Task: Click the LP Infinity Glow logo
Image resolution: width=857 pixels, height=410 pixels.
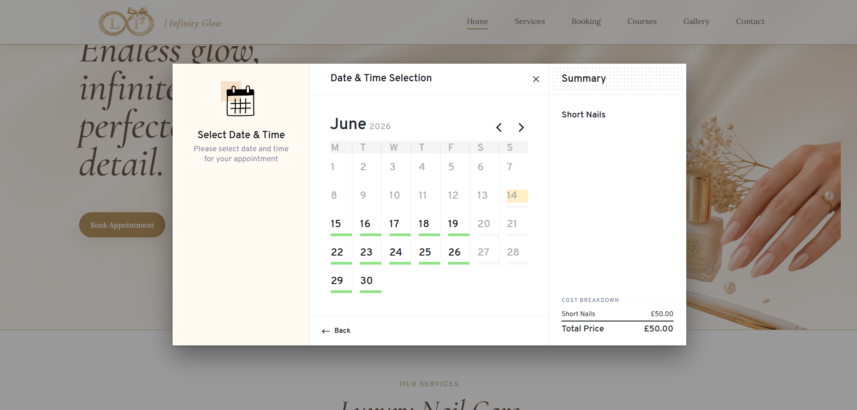Action: 126,22
